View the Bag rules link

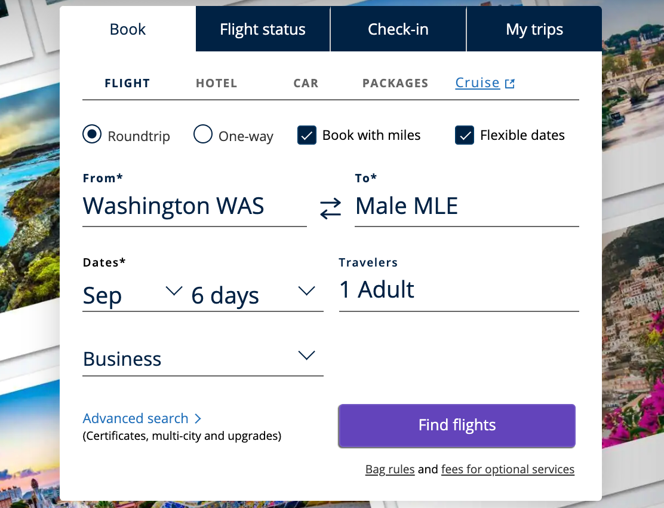(x=390, y=469)
